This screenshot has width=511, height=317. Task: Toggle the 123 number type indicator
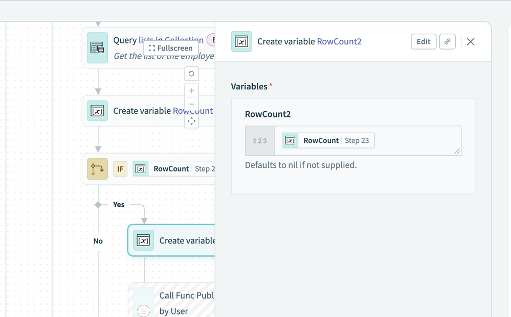tap(260, 141)
